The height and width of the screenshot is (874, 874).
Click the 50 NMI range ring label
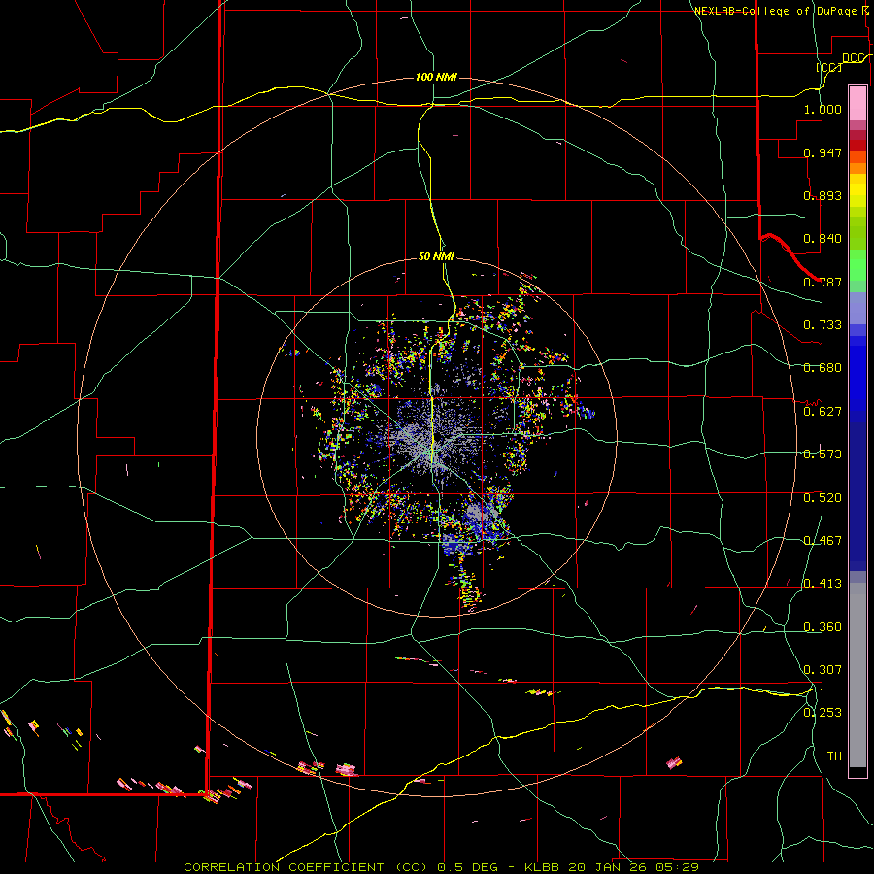436,256
